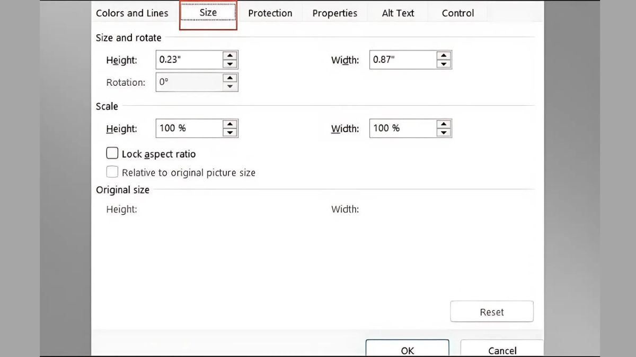636x357 pixels.
Task: Click the Size and rotate Height field
Action: [x=189, y=60]
